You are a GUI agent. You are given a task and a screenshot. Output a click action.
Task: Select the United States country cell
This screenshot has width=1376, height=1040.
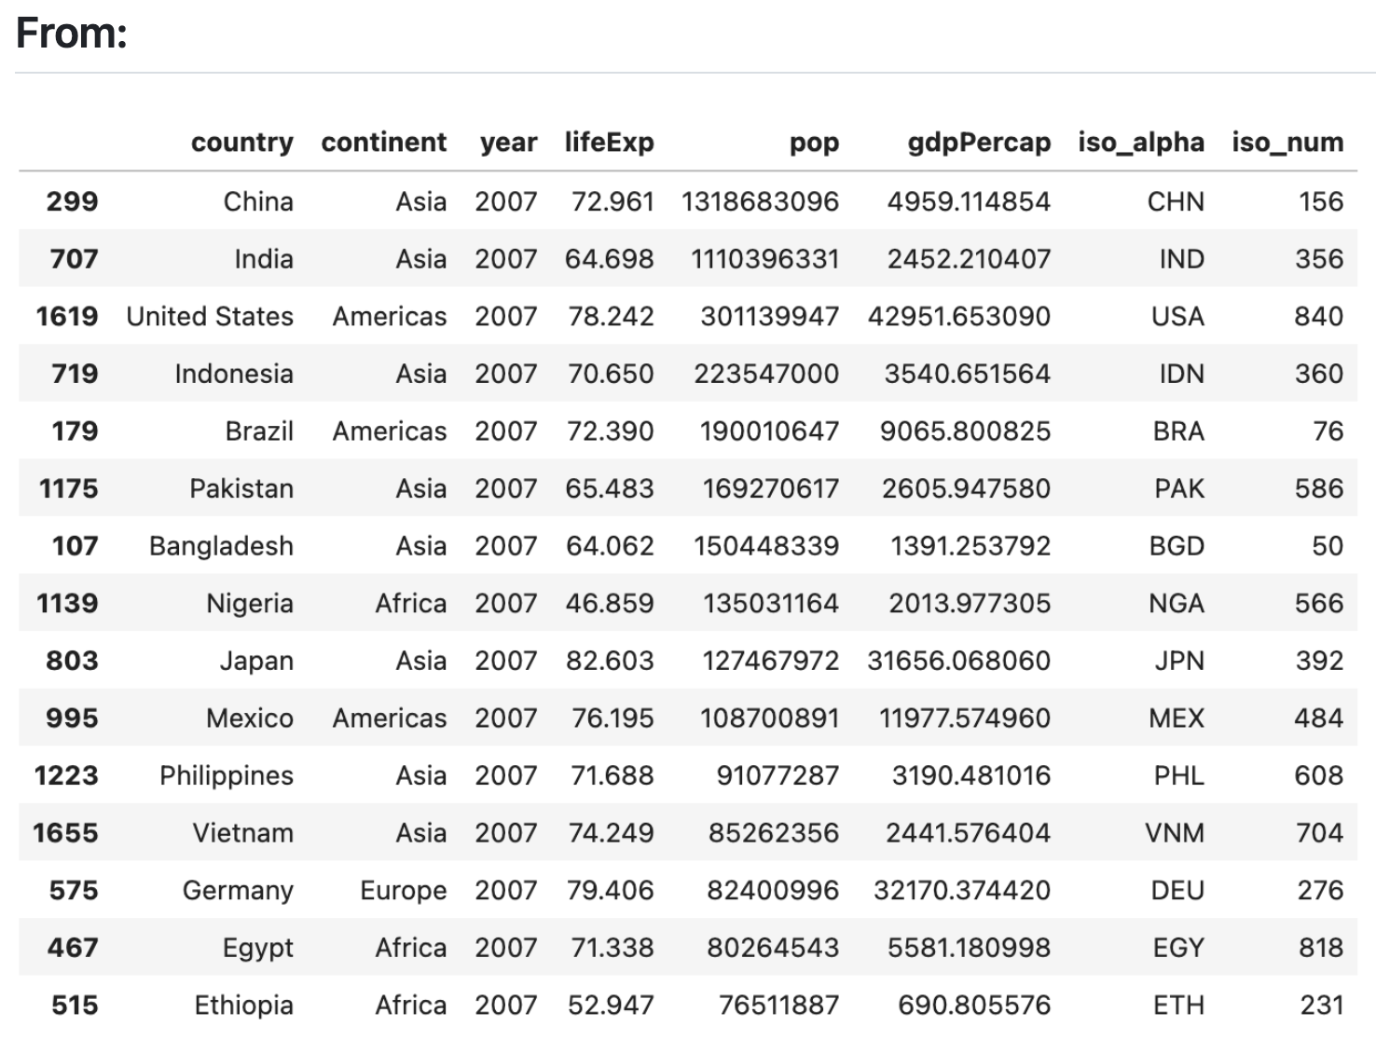tap(210, 317)
